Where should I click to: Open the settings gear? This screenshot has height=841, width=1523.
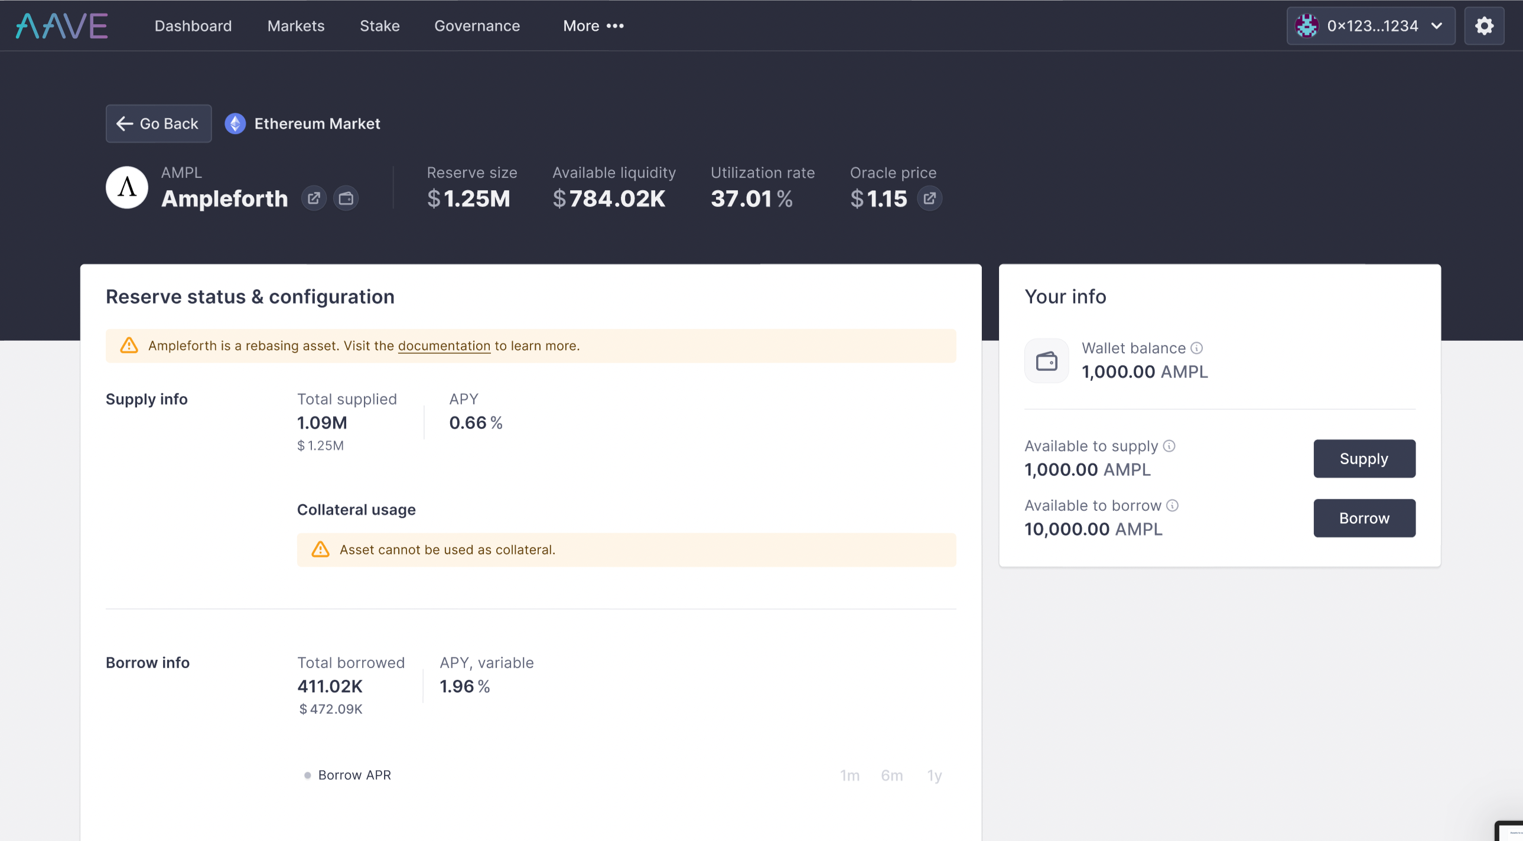1484,25
